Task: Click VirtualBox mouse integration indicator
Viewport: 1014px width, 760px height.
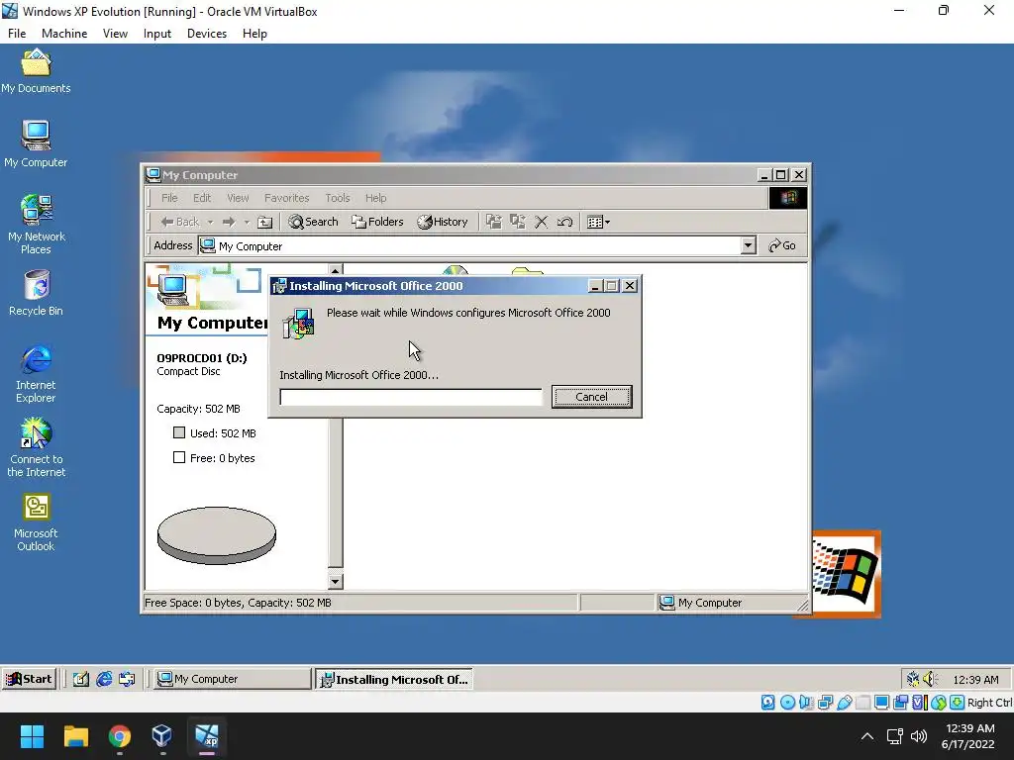Action: (939, 702)
